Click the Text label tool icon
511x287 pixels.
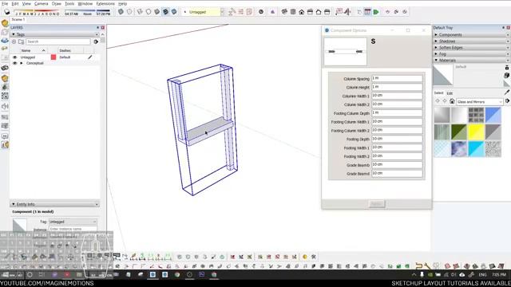(x=339, y=12)
